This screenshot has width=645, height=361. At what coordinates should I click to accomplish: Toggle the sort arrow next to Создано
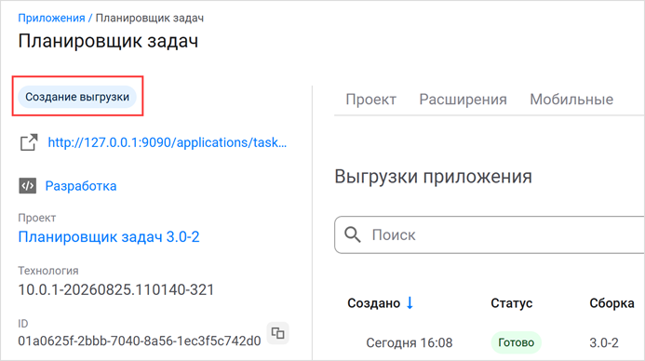pos(410,303)
